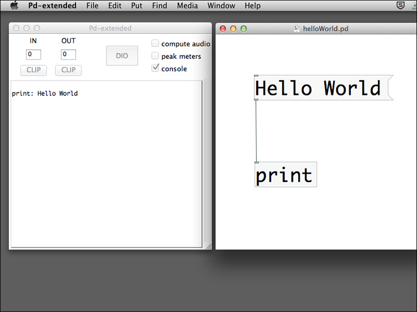This screenshot has height=312, width=417.
Task: Select the print object box
Action: coord(286,174)
